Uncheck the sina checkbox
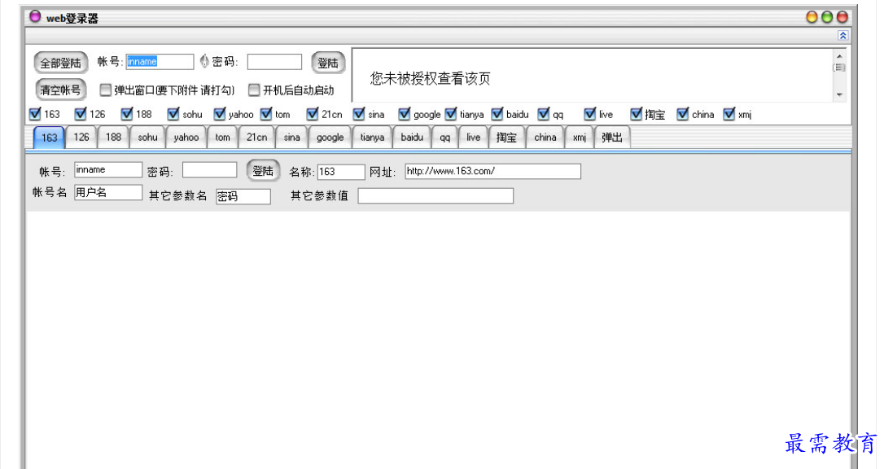The image size is (884, 469). tap(358, 114)
